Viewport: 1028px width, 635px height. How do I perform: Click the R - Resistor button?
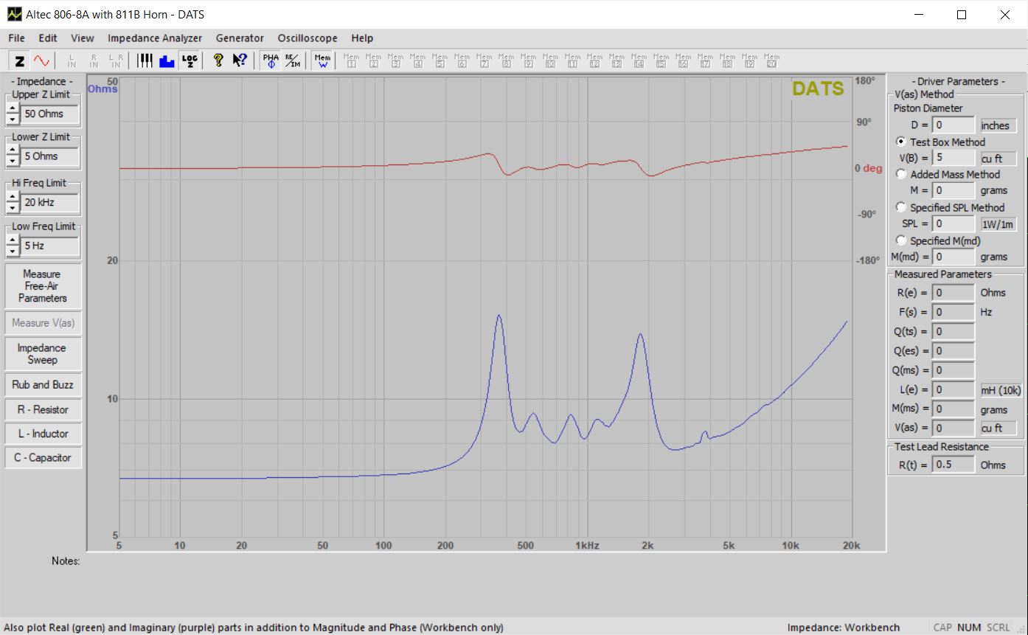[x=42, y=409]
